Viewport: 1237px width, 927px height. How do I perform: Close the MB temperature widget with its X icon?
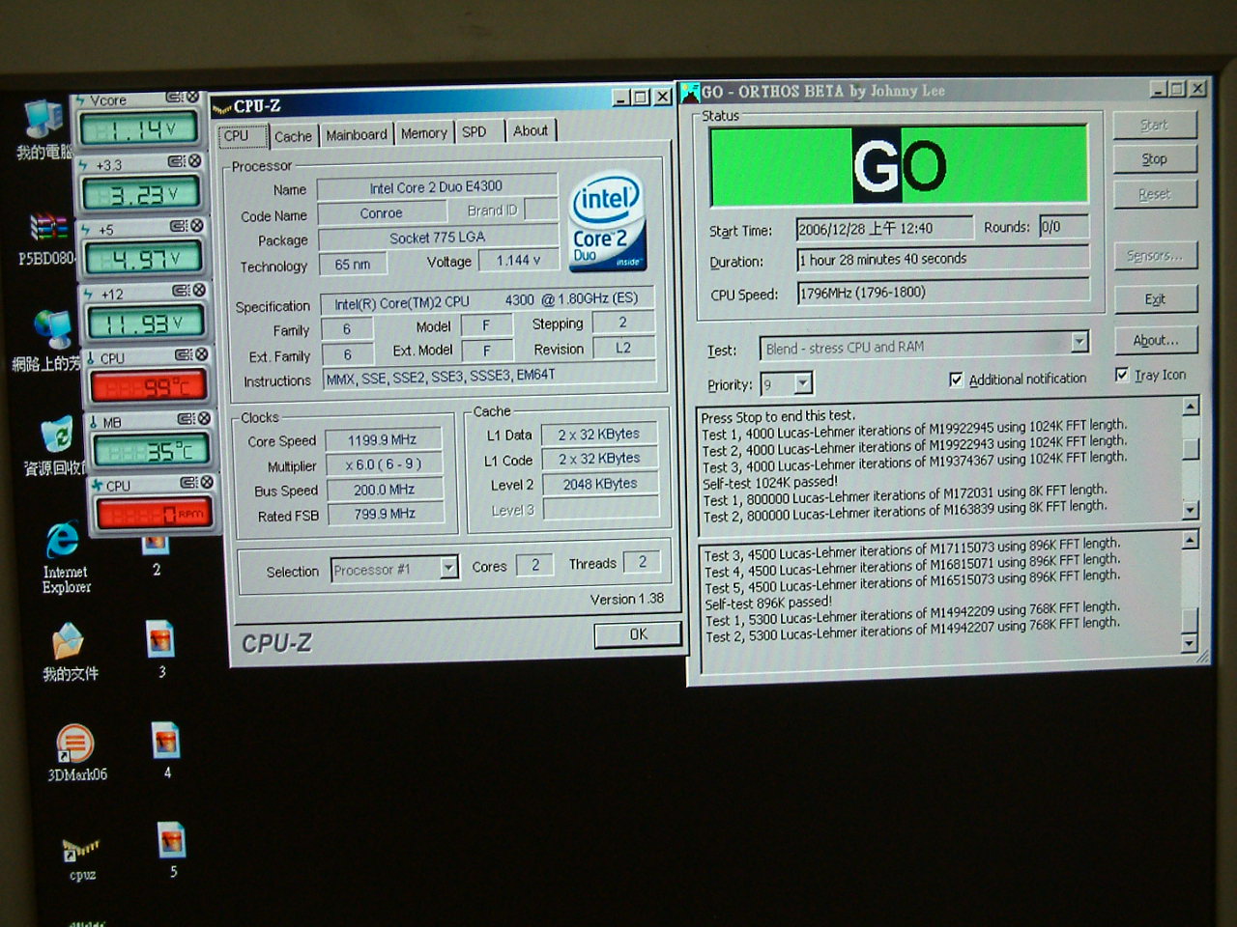click(204, 419)
